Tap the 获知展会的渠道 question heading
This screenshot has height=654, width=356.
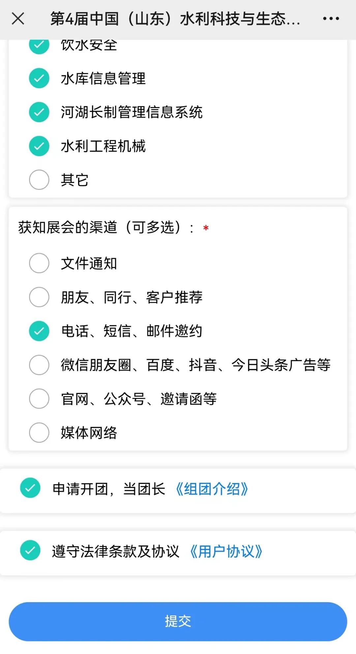click(x=99, y=227)
